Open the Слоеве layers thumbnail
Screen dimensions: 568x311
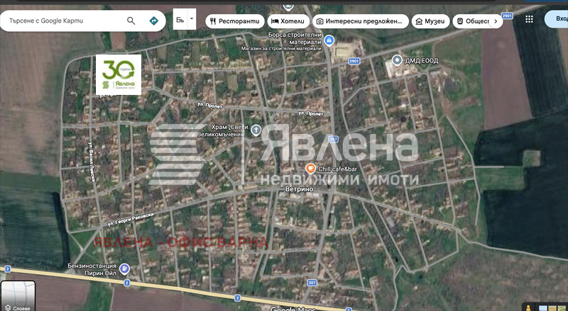(17, 296)
